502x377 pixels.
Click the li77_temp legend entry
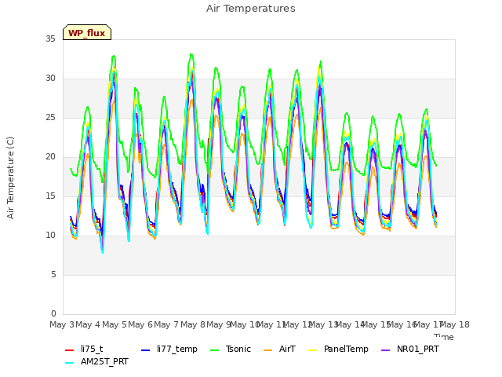(x=169, y=349)
